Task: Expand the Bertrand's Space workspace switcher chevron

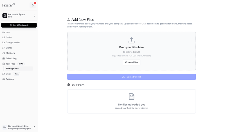Action: [34, 15]
